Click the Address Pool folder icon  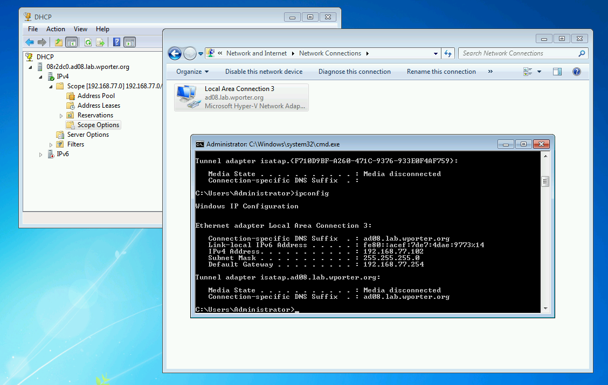coord(71,96)
